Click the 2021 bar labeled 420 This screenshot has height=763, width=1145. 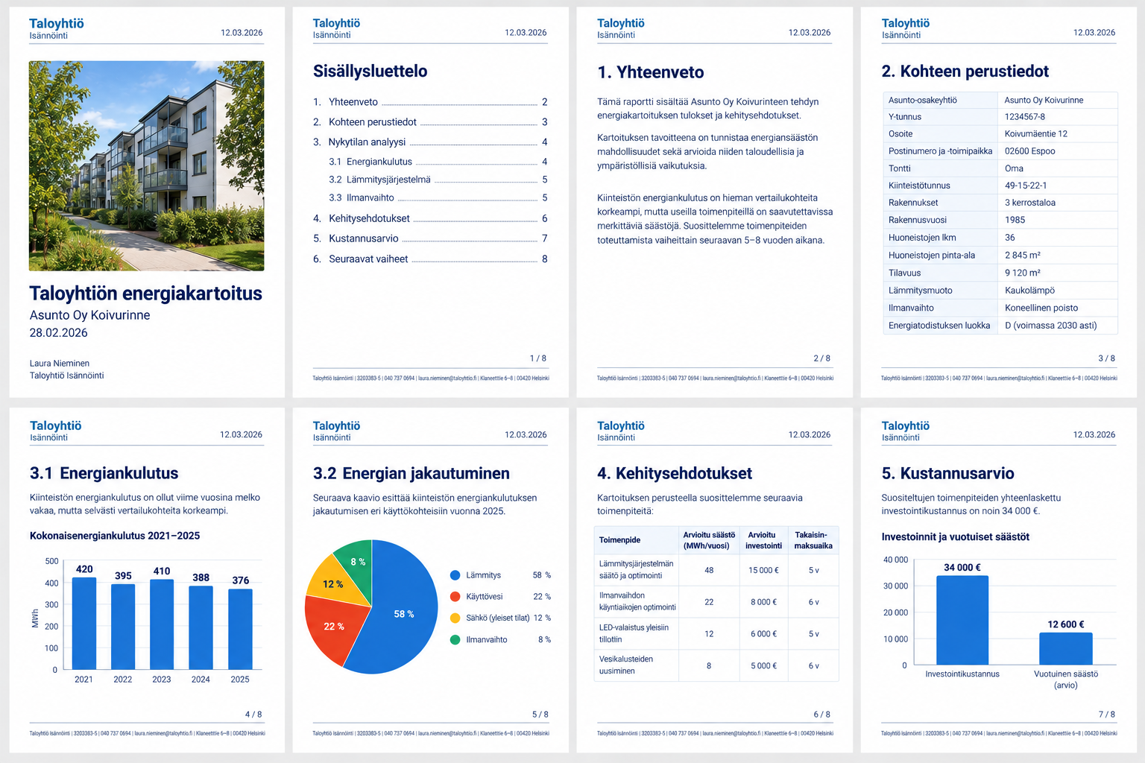click(84, 624)
